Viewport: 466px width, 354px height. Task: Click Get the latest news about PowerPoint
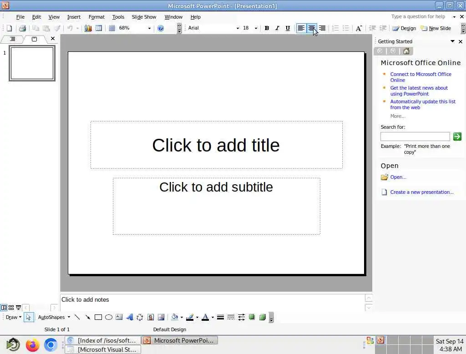click(x=419, y=91)
